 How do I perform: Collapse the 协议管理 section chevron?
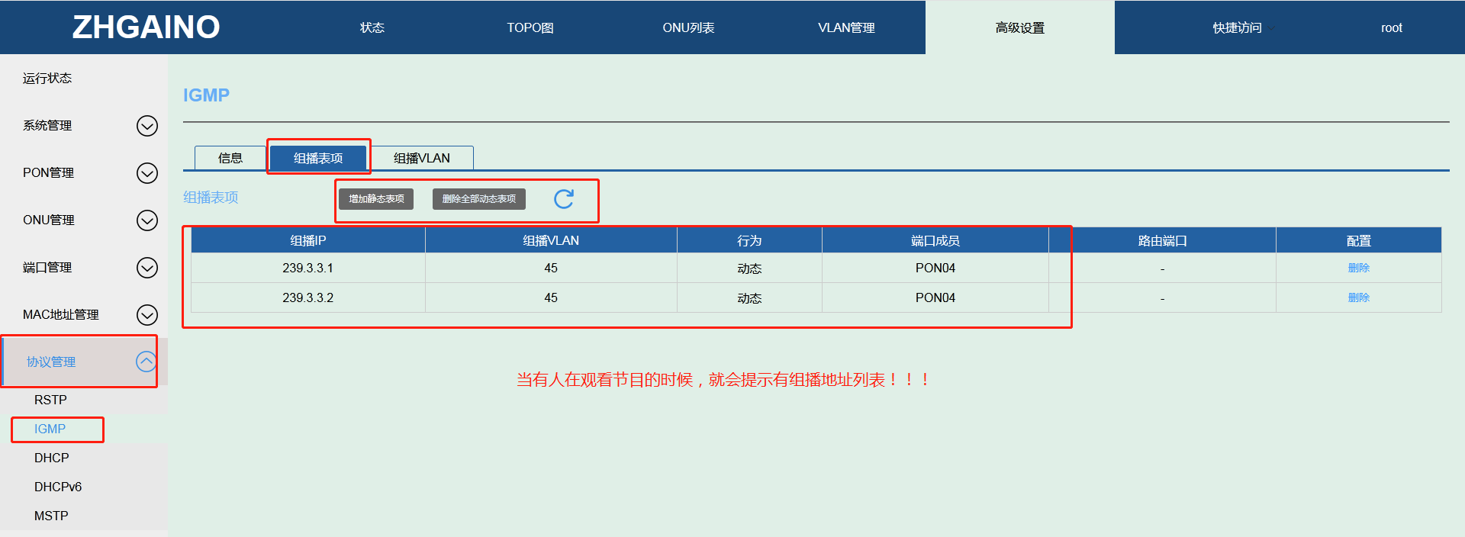(146, 362)
